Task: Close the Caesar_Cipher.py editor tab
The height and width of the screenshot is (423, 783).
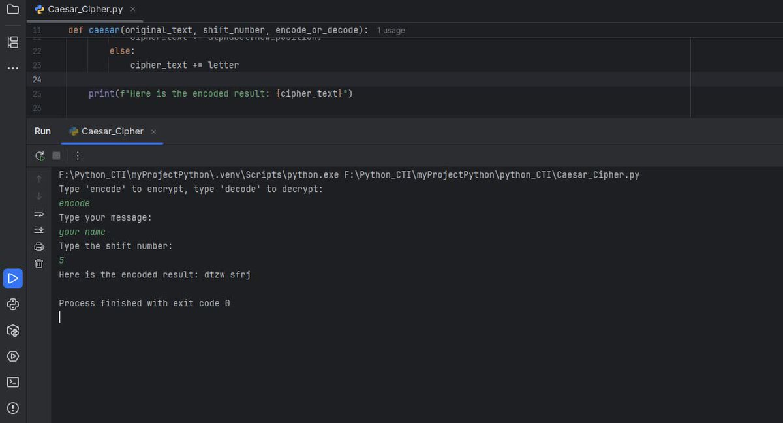Action: pyautogui.click(x=133, y=10)
